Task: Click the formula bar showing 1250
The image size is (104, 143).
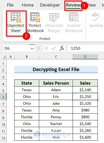Action: 86,48
